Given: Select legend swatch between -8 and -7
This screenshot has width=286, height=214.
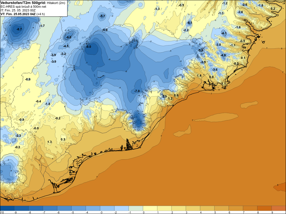Looking at the screenshot, I should tap(36, 208).
